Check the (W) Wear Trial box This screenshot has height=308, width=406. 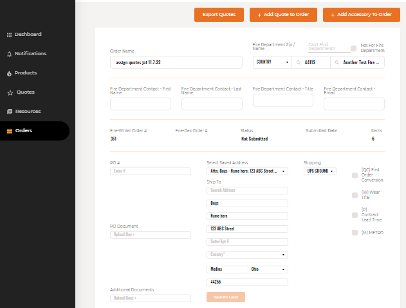click(x=355, y=195)
